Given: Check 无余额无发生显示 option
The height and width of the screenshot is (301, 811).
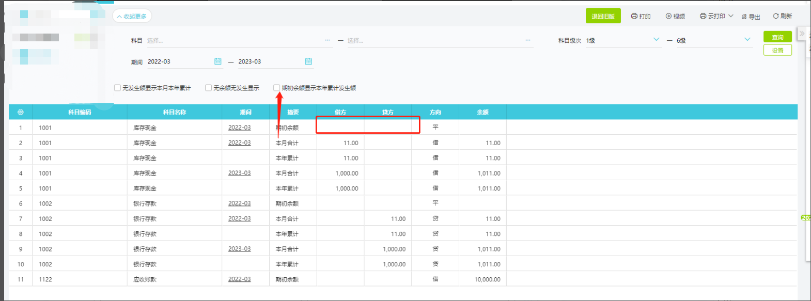Looking at the screenshot, I should (209, 88).
